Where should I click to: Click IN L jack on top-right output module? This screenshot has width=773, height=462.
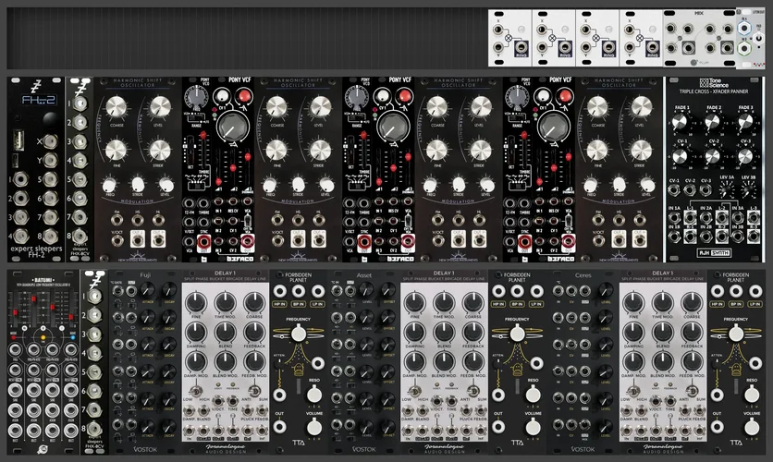744,28
